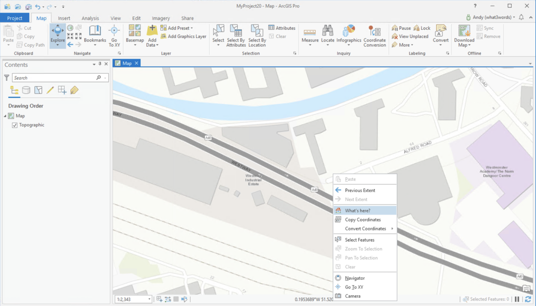This screenshot has height=306, width=536.
Task: Click Undo in quick access toolbar
Action: click(38, 6)
